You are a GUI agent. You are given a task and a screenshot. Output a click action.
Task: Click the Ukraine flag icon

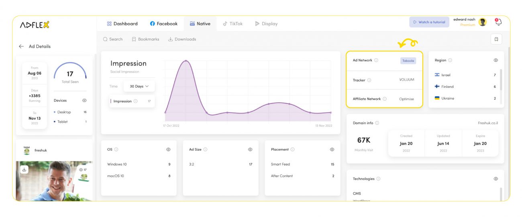[437, 98]
